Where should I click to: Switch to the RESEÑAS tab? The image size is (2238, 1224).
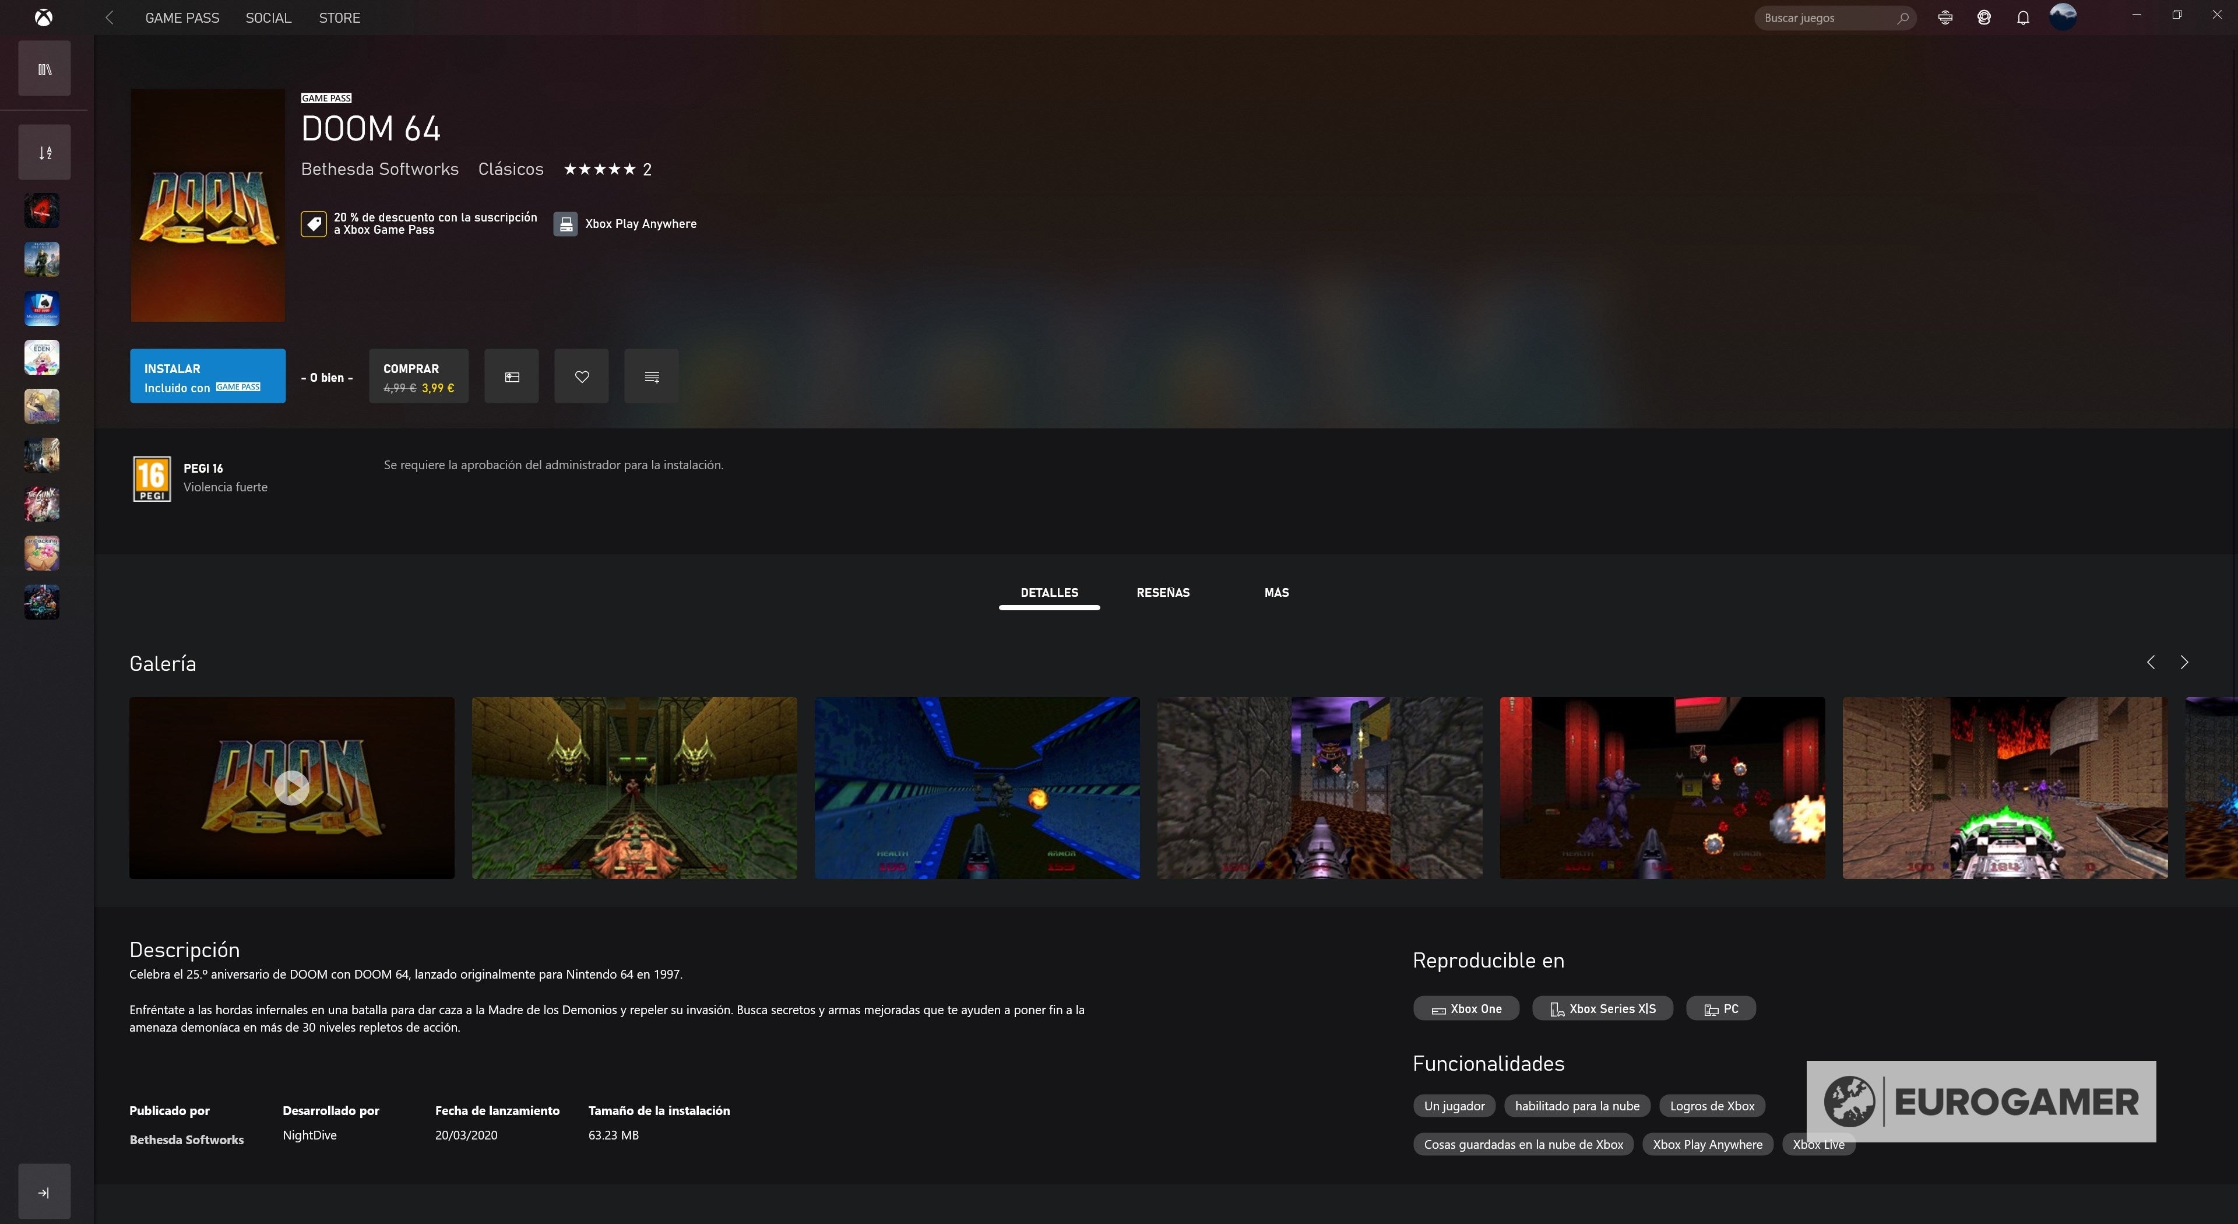point(1163,593)
